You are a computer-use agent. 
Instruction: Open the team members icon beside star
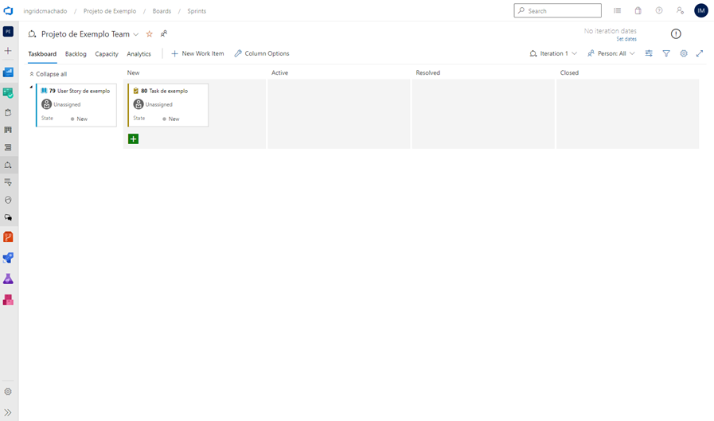pos(164,33)
